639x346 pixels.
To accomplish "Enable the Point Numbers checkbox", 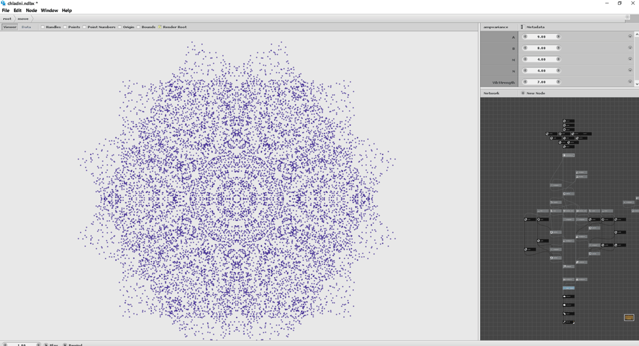I will pos(84,27).
